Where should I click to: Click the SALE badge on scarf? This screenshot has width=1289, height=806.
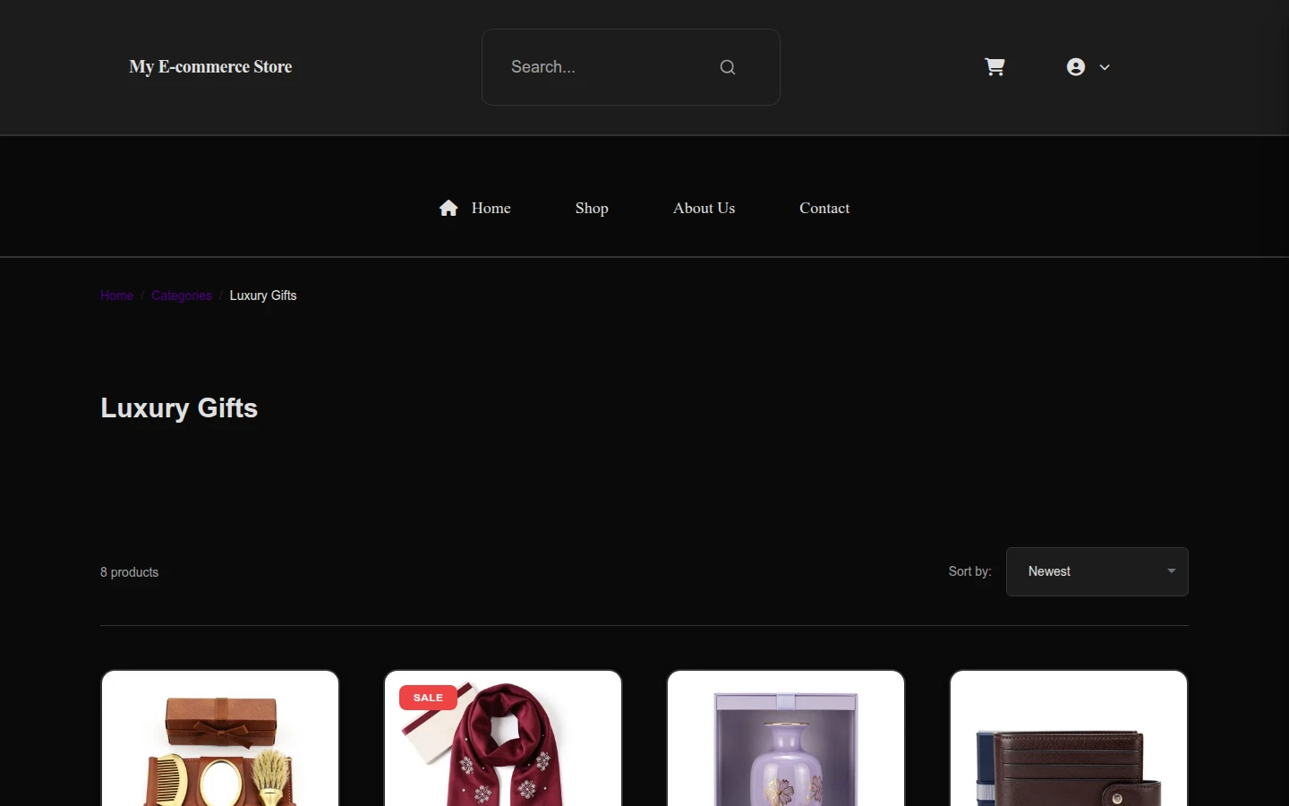(428, 698)
